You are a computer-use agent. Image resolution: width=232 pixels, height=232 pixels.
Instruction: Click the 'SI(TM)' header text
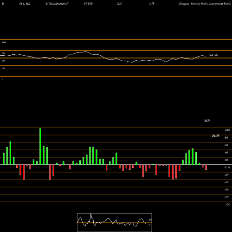click(x=88, y=4)
